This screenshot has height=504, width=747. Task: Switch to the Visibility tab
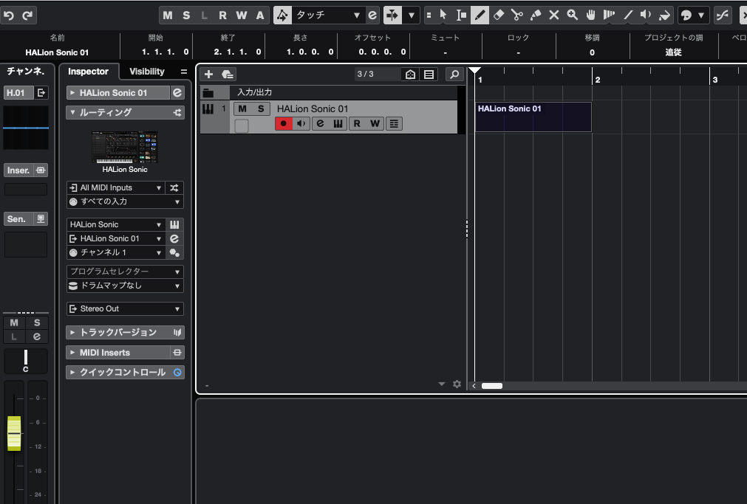click(x=147, y=72)
